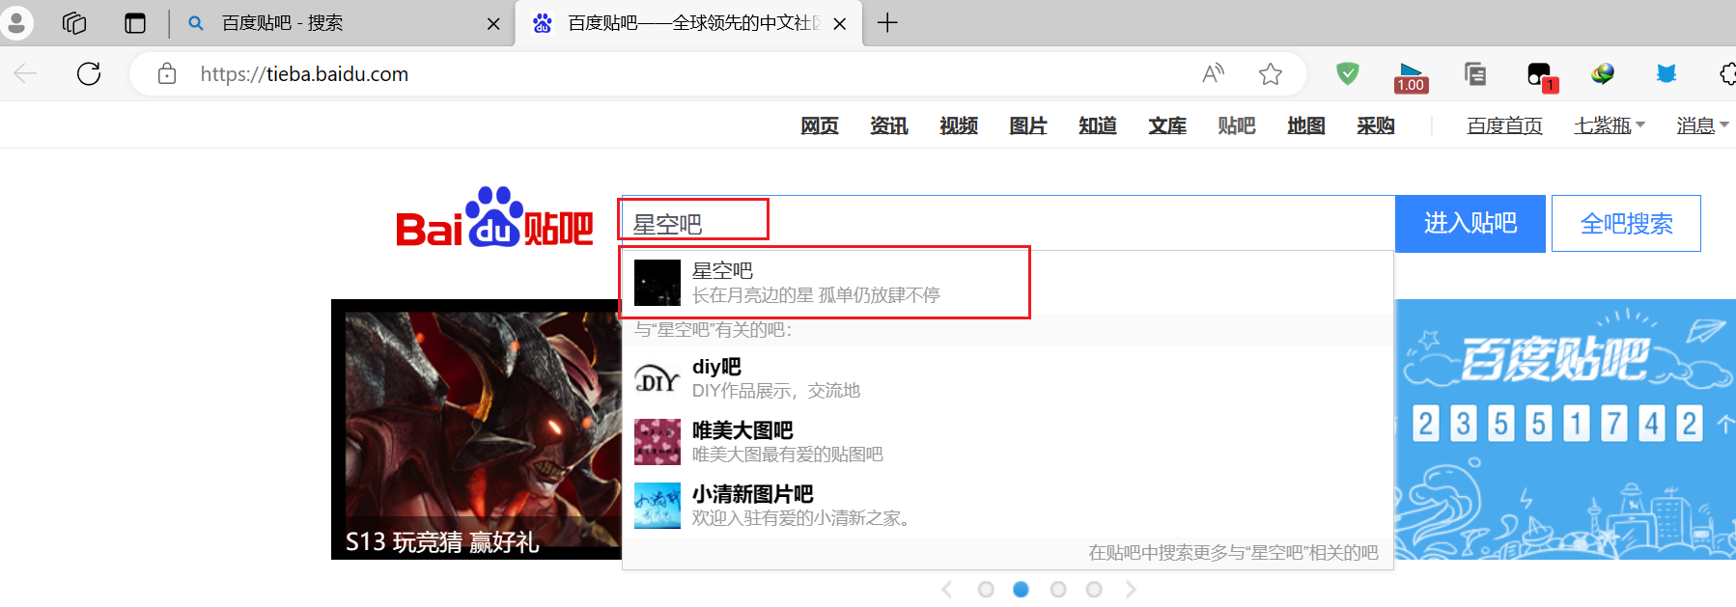This screenshot has width=1736, height=607.
Task: Select the third carousel dot
Action: click(x=1058, y=589)
